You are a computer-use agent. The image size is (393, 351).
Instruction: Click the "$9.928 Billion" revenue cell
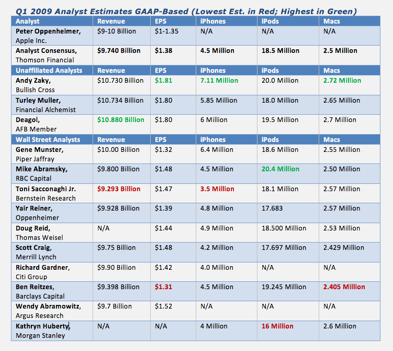pyautogui.click(x=118, y=209)
